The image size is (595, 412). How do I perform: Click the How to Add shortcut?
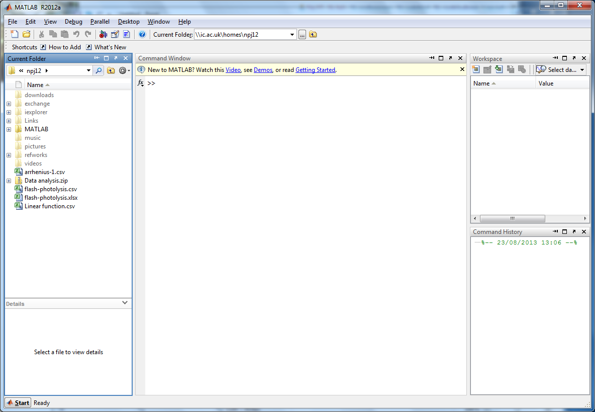(x=61, y=47)
